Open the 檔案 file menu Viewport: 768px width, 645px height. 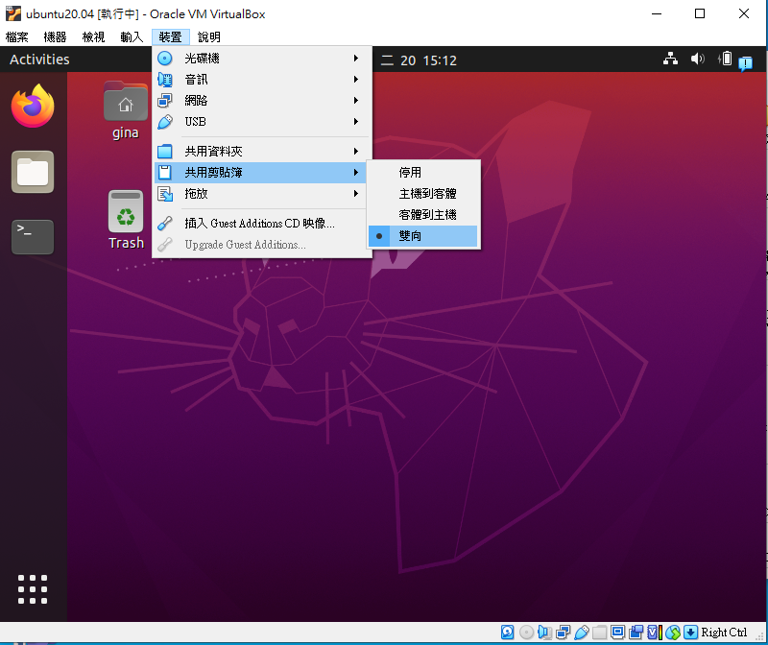tap(16, 36)
